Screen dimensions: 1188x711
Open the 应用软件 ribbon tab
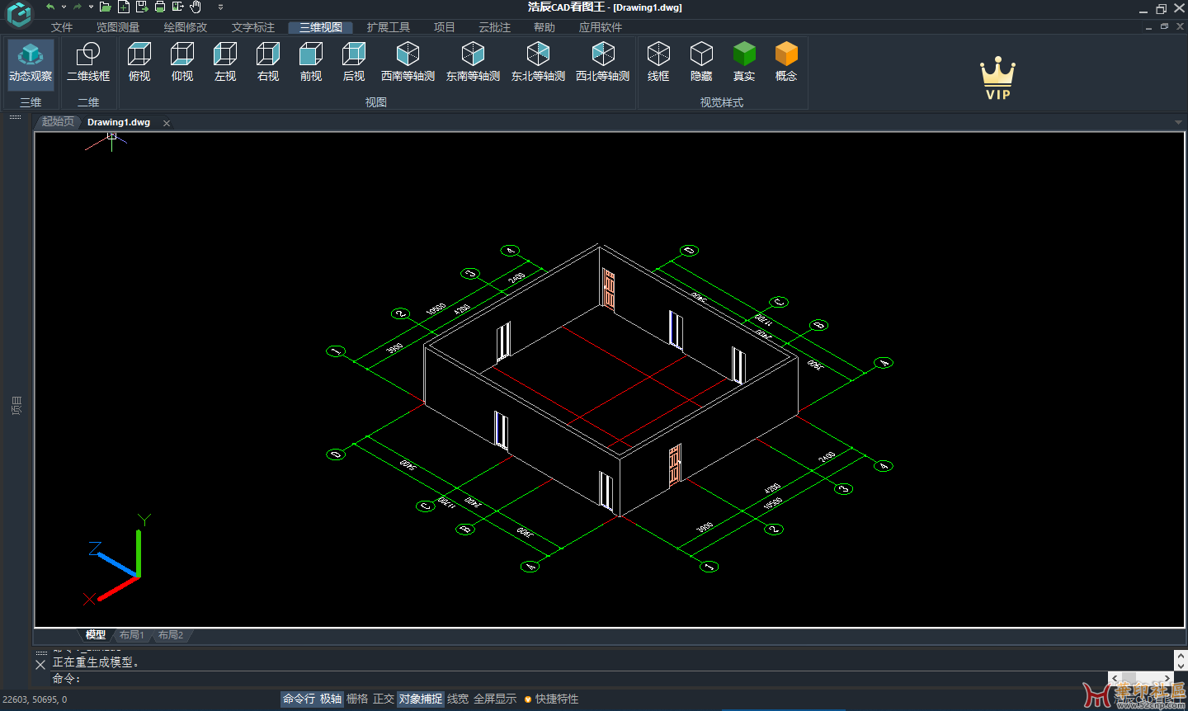coord(601,27)
